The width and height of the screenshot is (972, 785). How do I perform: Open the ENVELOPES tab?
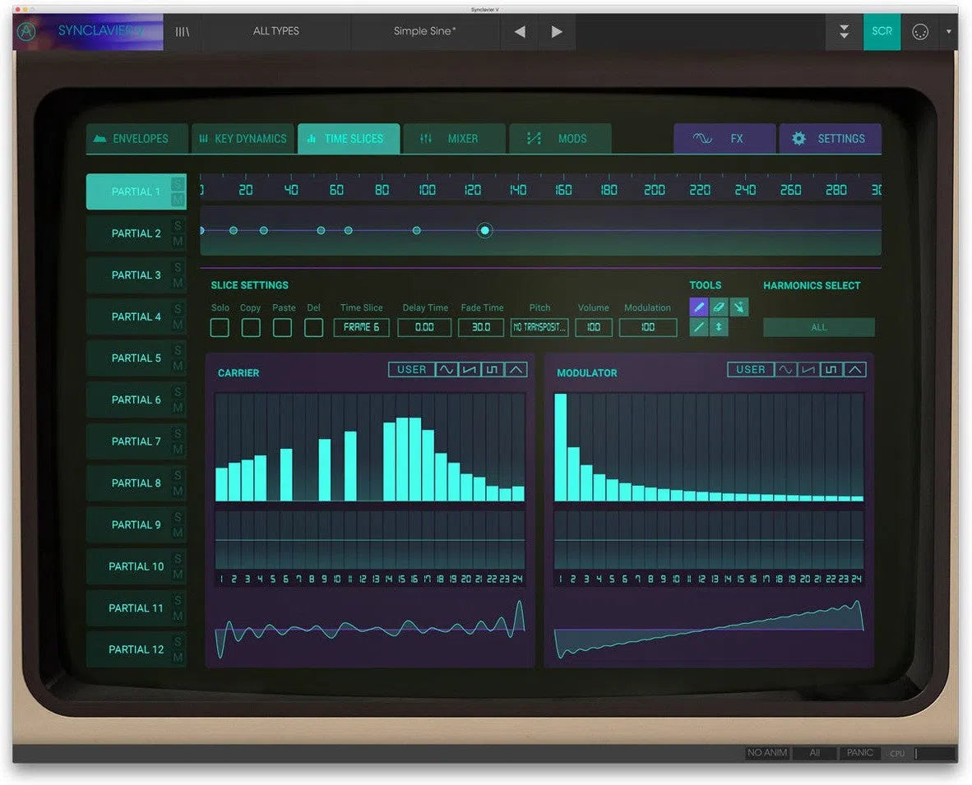[x=137, y=138]
